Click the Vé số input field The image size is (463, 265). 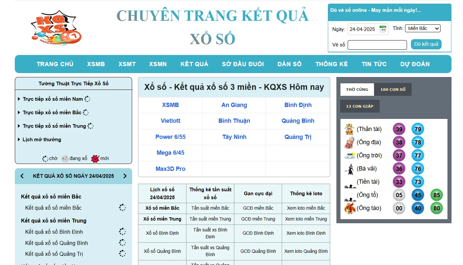(x=377, y=45)
